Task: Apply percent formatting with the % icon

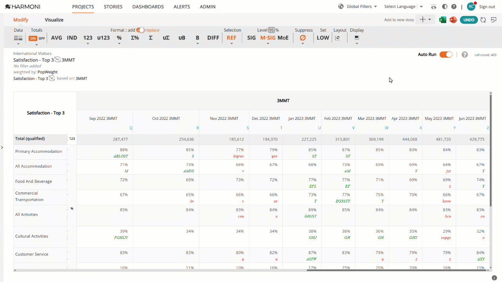Action: (119, 38)
